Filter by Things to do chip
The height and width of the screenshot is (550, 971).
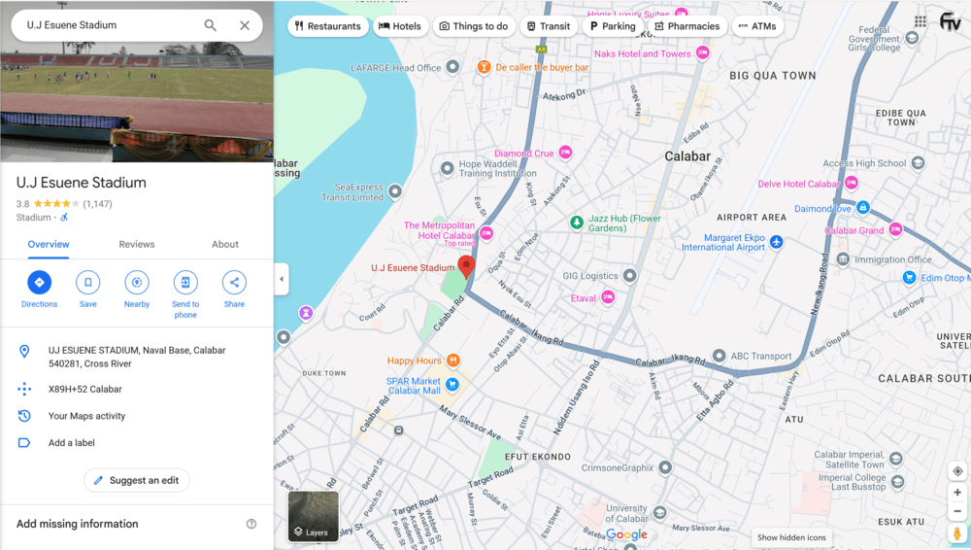tap(474, 26)
